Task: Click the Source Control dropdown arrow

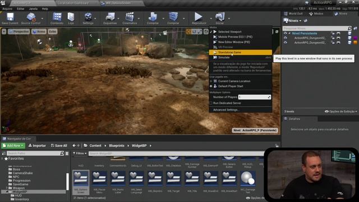Action: click(x=42, y=19)
